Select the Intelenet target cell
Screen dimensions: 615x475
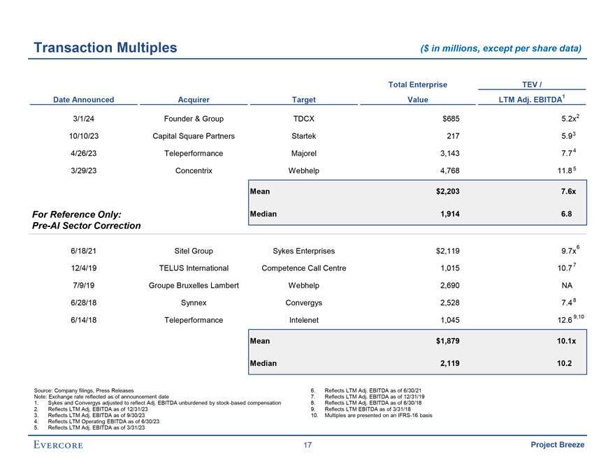point(303,320)
